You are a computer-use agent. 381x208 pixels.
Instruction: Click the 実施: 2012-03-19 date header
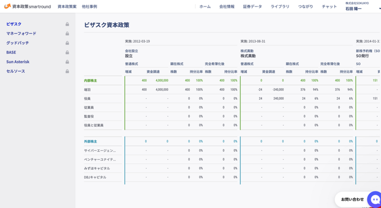click(x=138, y=41)
